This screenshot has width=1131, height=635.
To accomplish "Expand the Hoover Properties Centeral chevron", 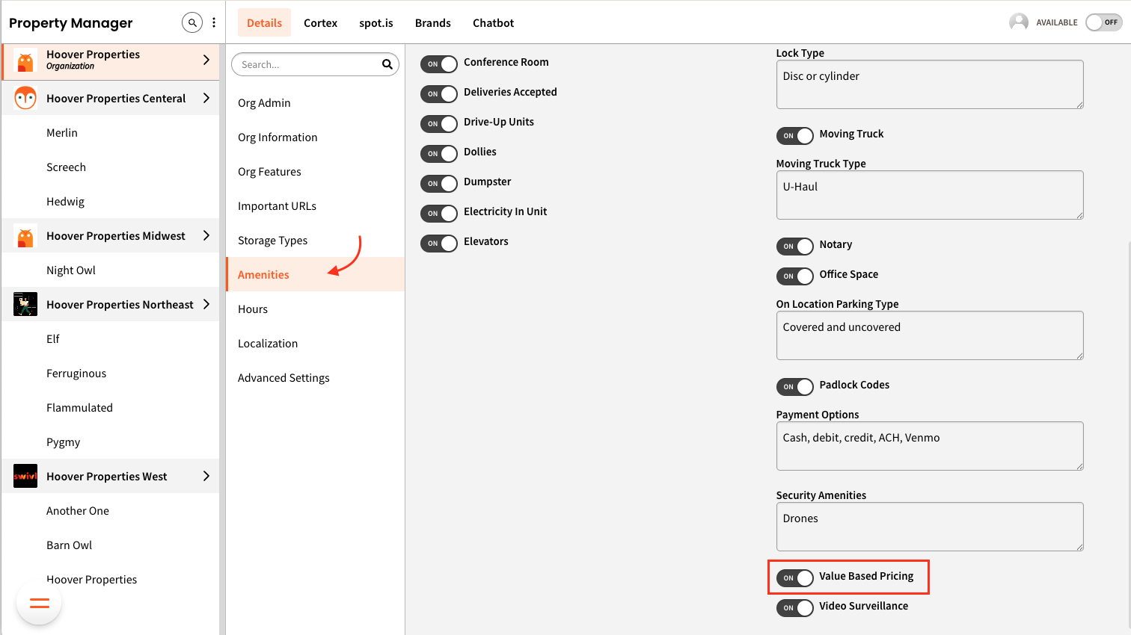I will pos(206,98).
